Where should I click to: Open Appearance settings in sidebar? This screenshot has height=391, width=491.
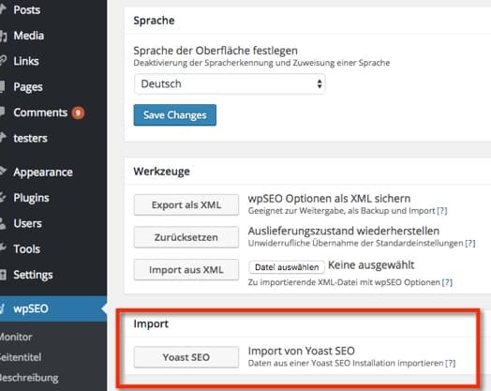pos(43,172)
